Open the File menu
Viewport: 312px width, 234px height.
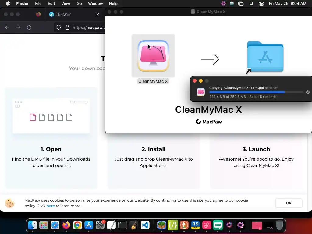pyautogui.click(x=38, y=3)
